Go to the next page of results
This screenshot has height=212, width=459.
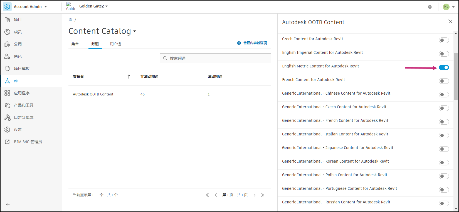pos(255,195)
